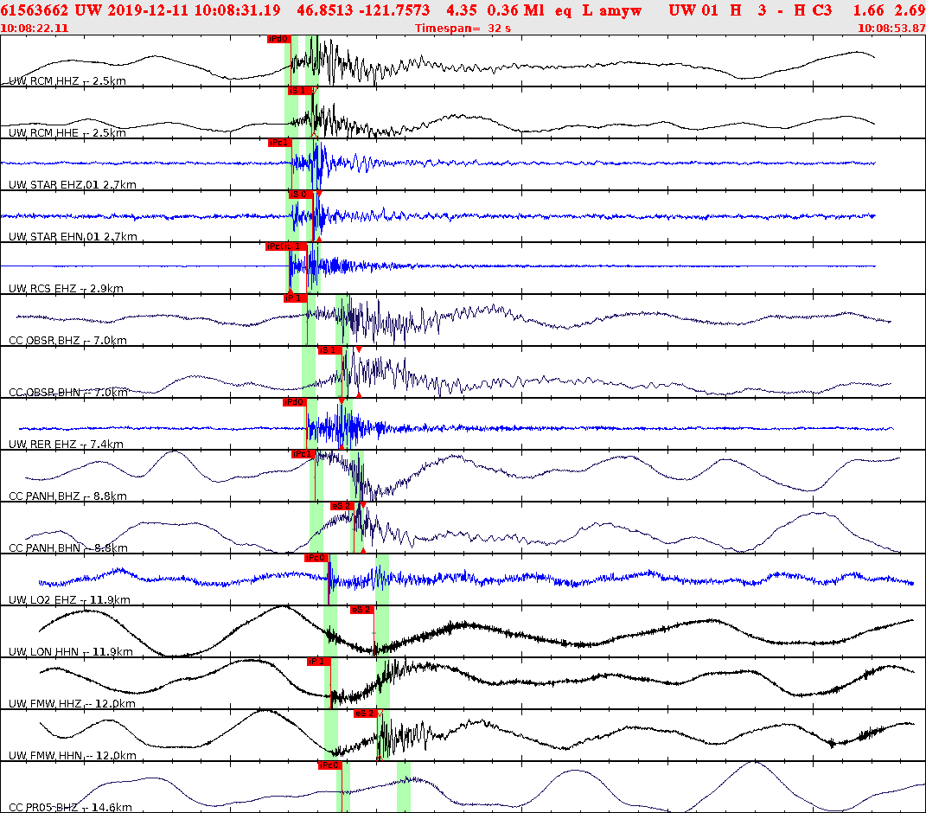
Task: Click the iPc0 pick flag on PR05 BHZ
Action: 330,764
